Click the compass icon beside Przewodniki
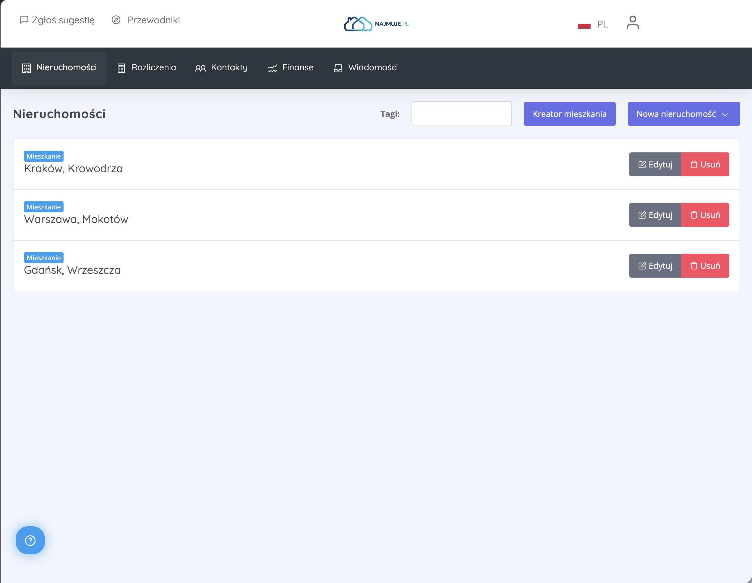Image resolution: width=752 pixels, height=583 pixels. coord(116,20)
